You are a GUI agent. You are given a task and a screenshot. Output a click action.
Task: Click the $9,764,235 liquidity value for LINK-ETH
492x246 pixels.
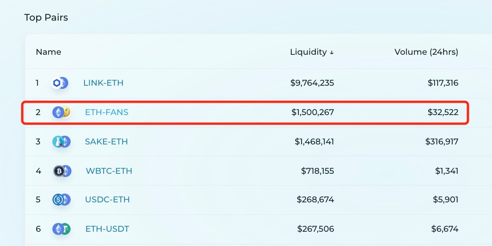312,83
